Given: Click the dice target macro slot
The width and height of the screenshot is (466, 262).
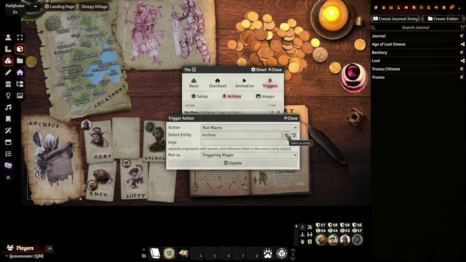Looking at the screenshot, I should tap(282, 254).
